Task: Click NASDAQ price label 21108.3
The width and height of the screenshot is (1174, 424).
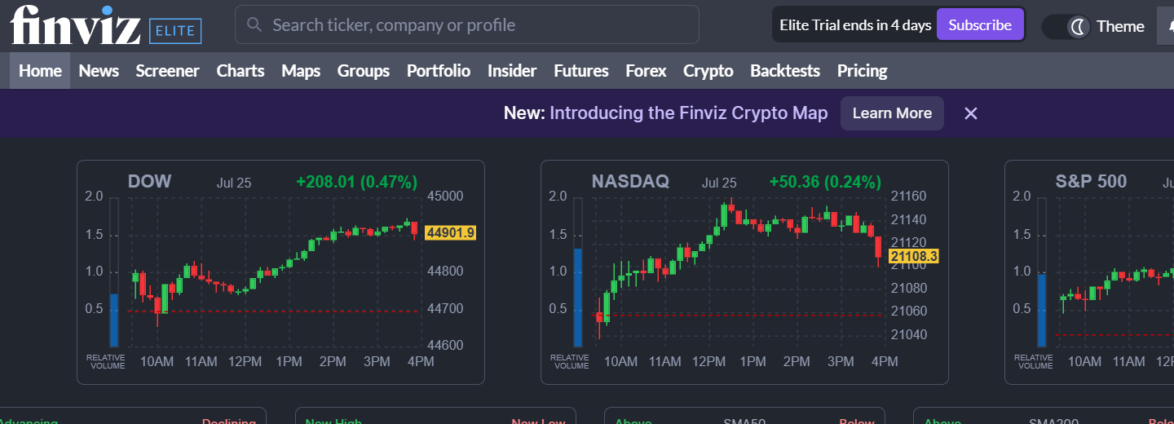Action: click(914, 257)
